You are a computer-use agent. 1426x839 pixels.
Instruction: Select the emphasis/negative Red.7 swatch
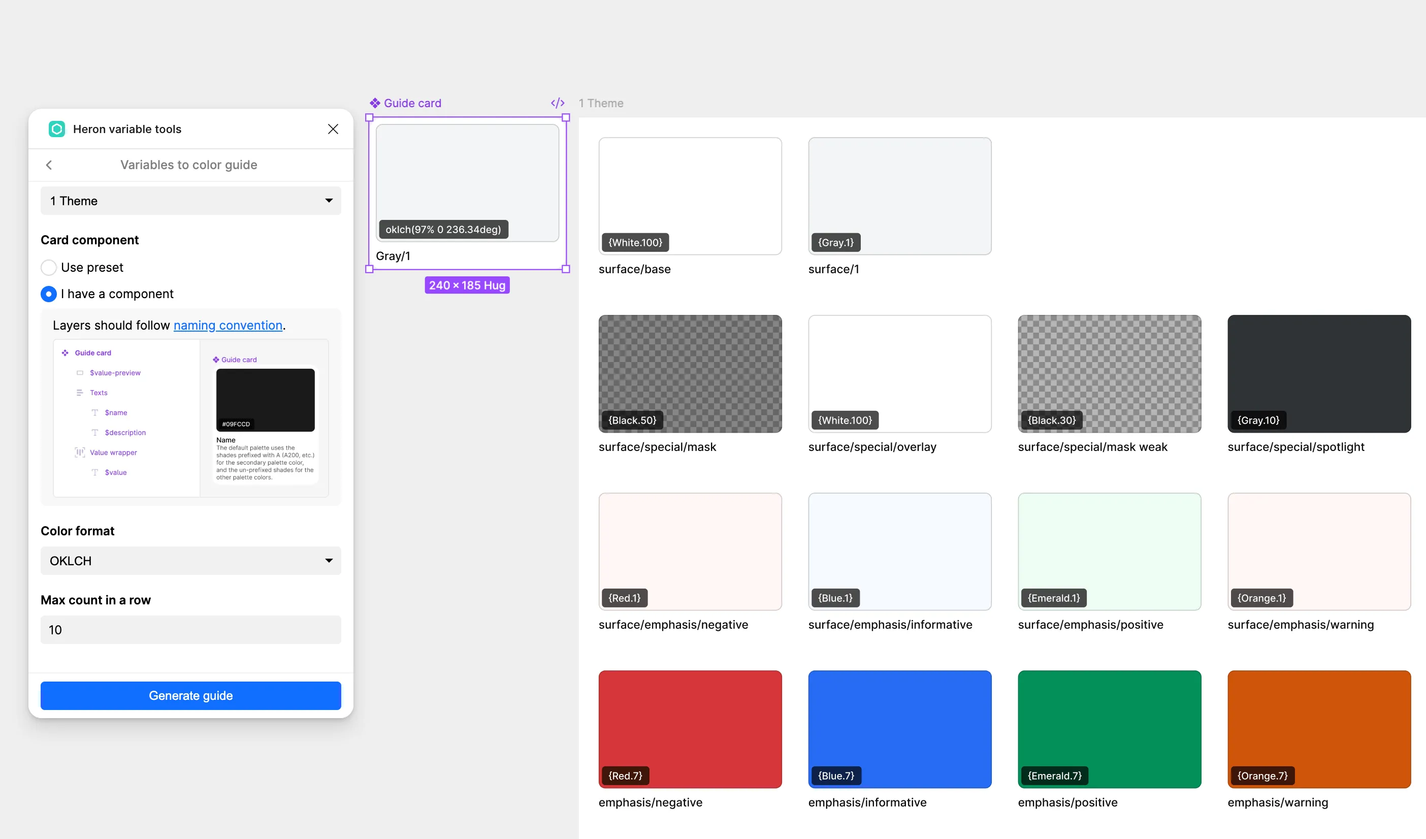click(690, 729)
